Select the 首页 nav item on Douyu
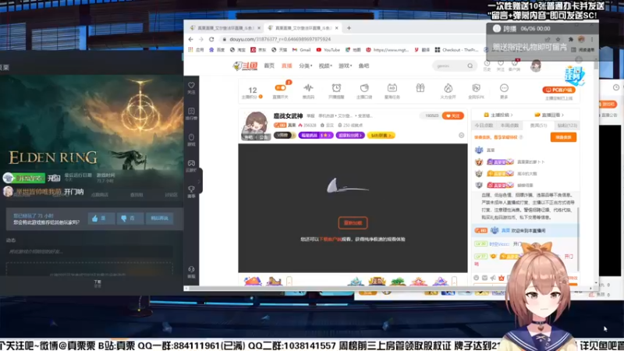Image resolution: width=624 pixels, height=351 pixels. 269,66
